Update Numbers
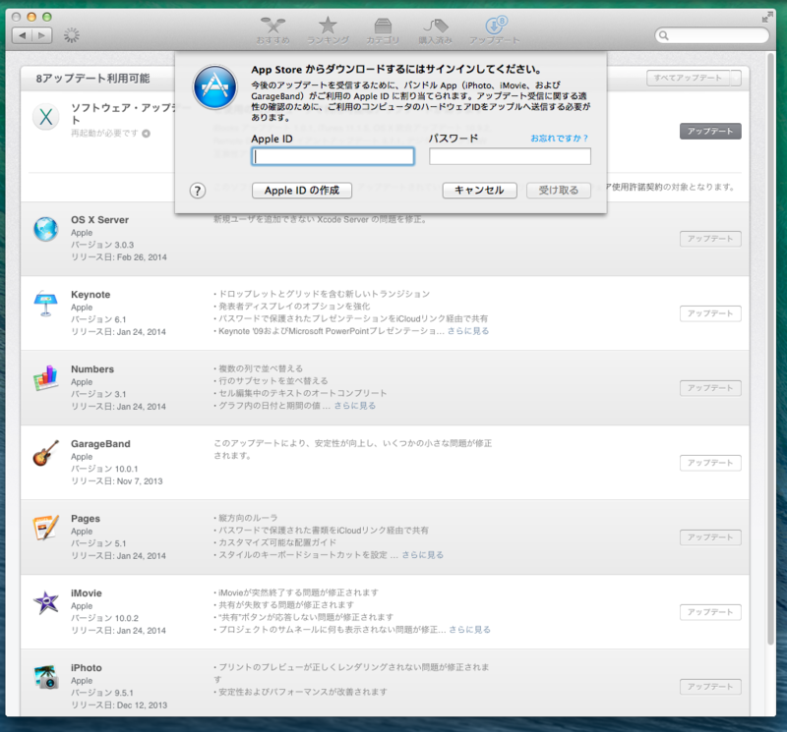Screen dimensions: 787x732 pos(710,388)
